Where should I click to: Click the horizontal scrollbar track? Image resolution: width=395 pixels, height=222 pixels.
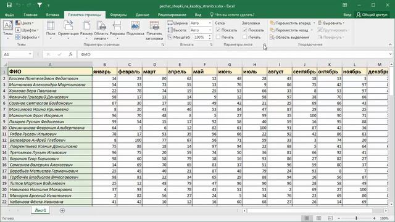(315, 210)
